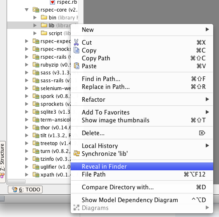Click the Synchronize arrows icon
Viewport: 219px width, 217px height.
(76, 153)
